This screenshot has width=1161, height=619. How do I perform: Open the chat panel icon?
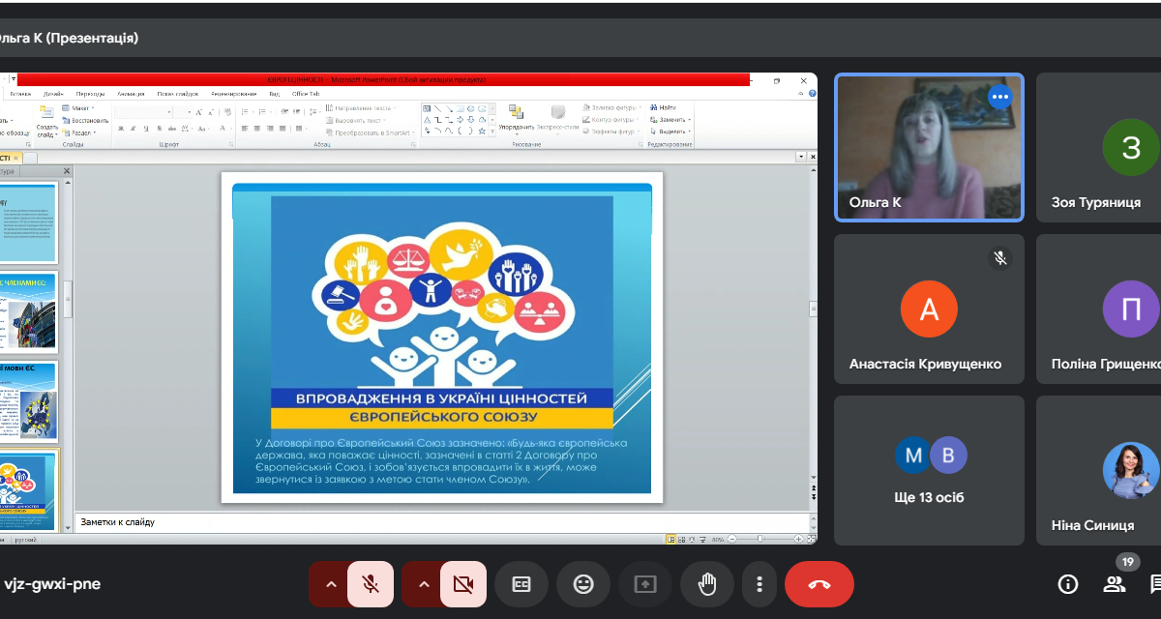[x=1155, y=584]
